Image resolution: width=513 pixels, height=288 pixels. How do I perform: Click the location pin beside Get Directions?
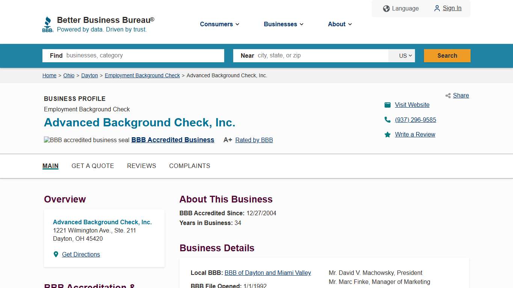click(56, 254)
